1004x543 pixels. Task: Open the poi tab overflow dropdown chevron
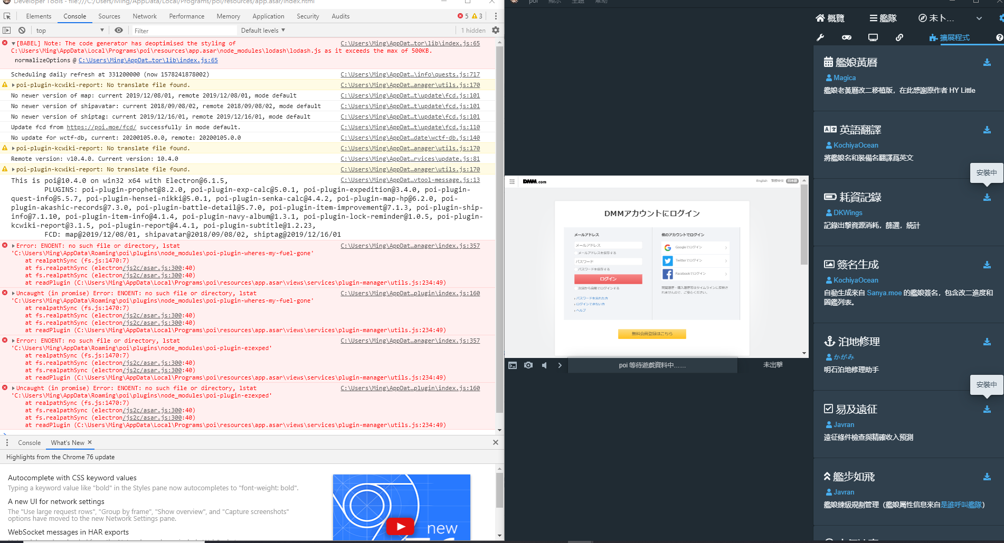(x=979, y=18)
